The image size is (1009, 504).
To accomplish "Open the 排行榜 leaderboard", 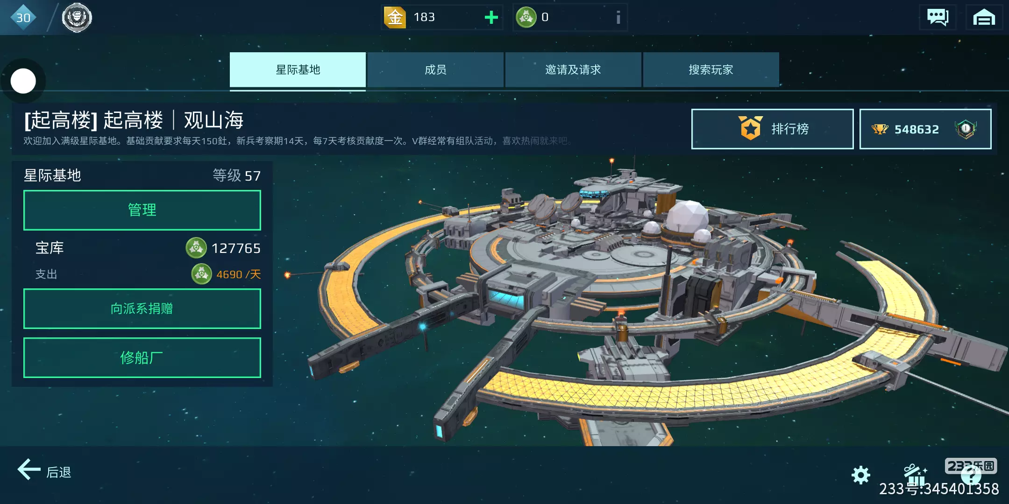I will coord(772,129).
